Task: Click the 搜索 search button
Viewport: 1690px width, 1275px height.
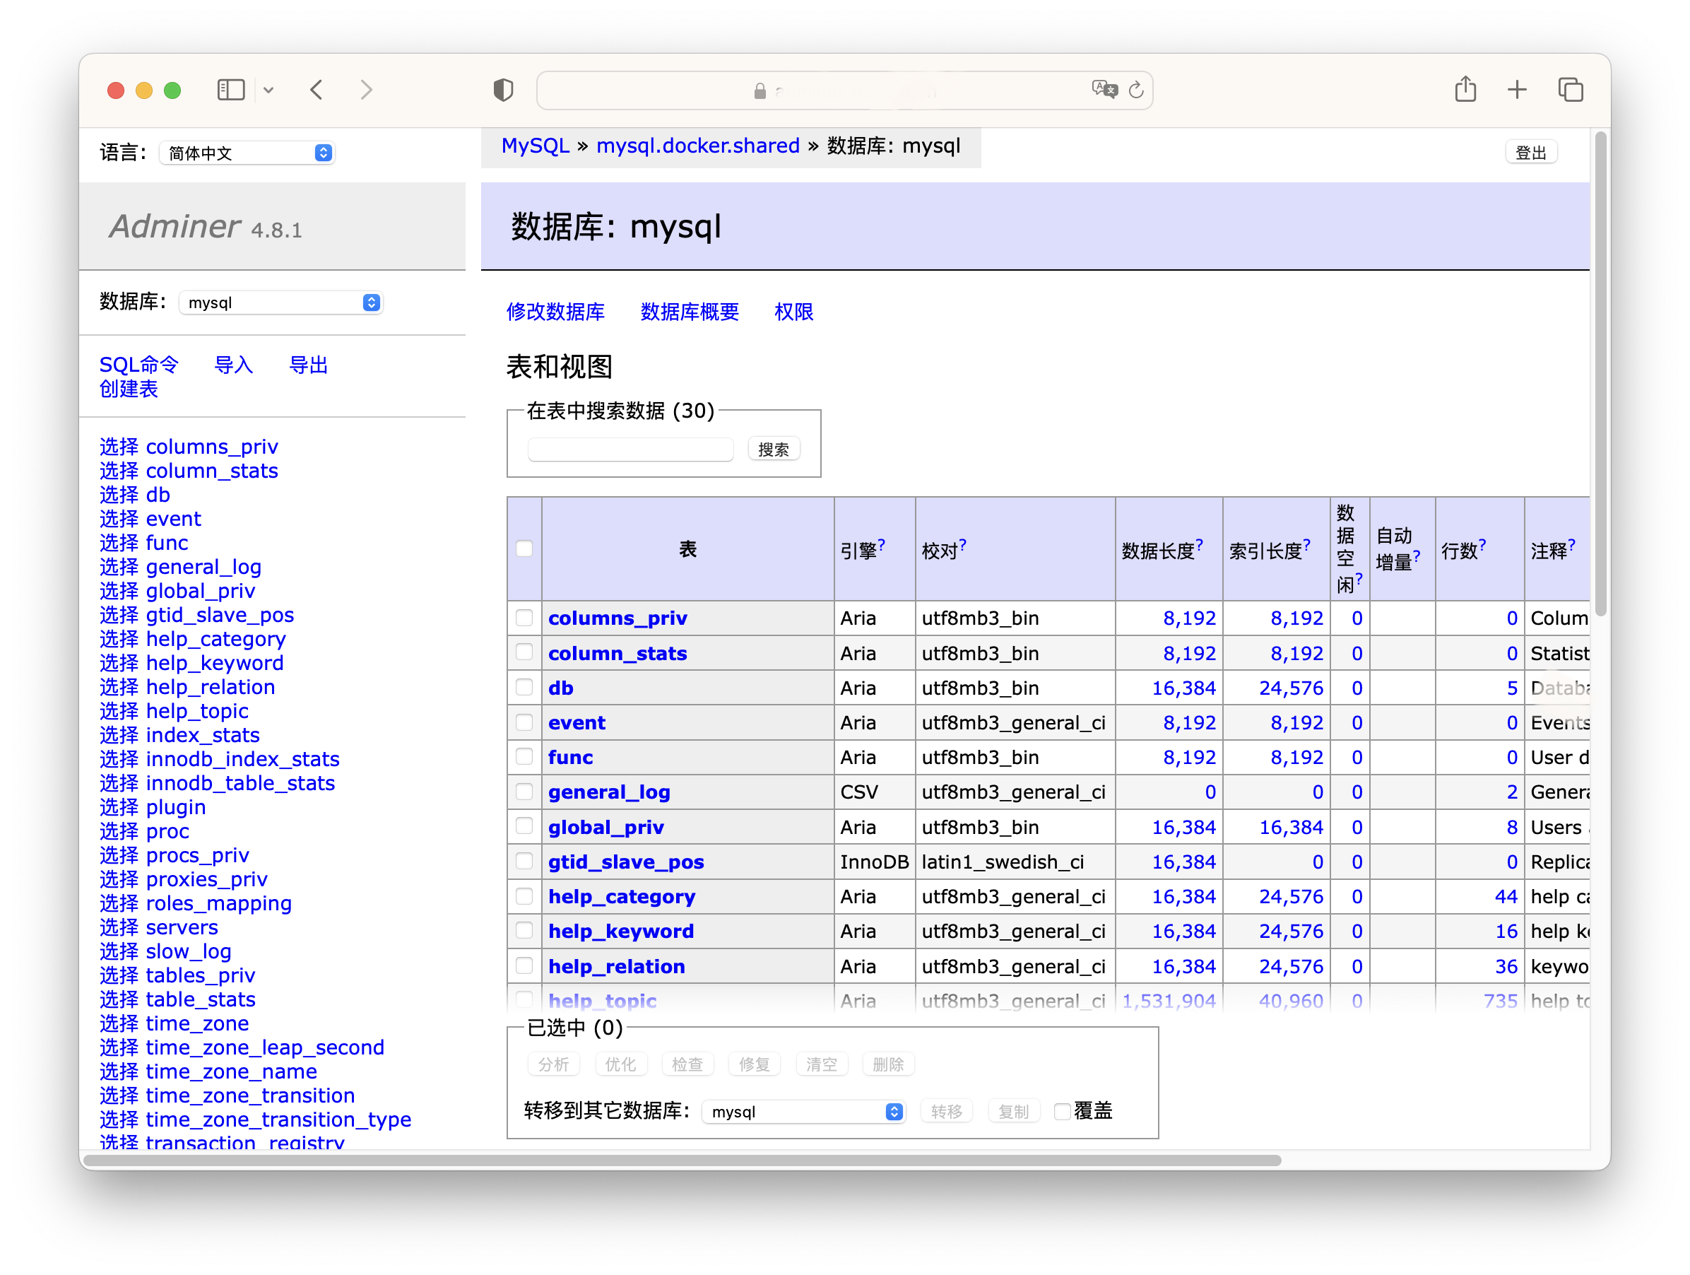Action: click(x=773, y=450)
